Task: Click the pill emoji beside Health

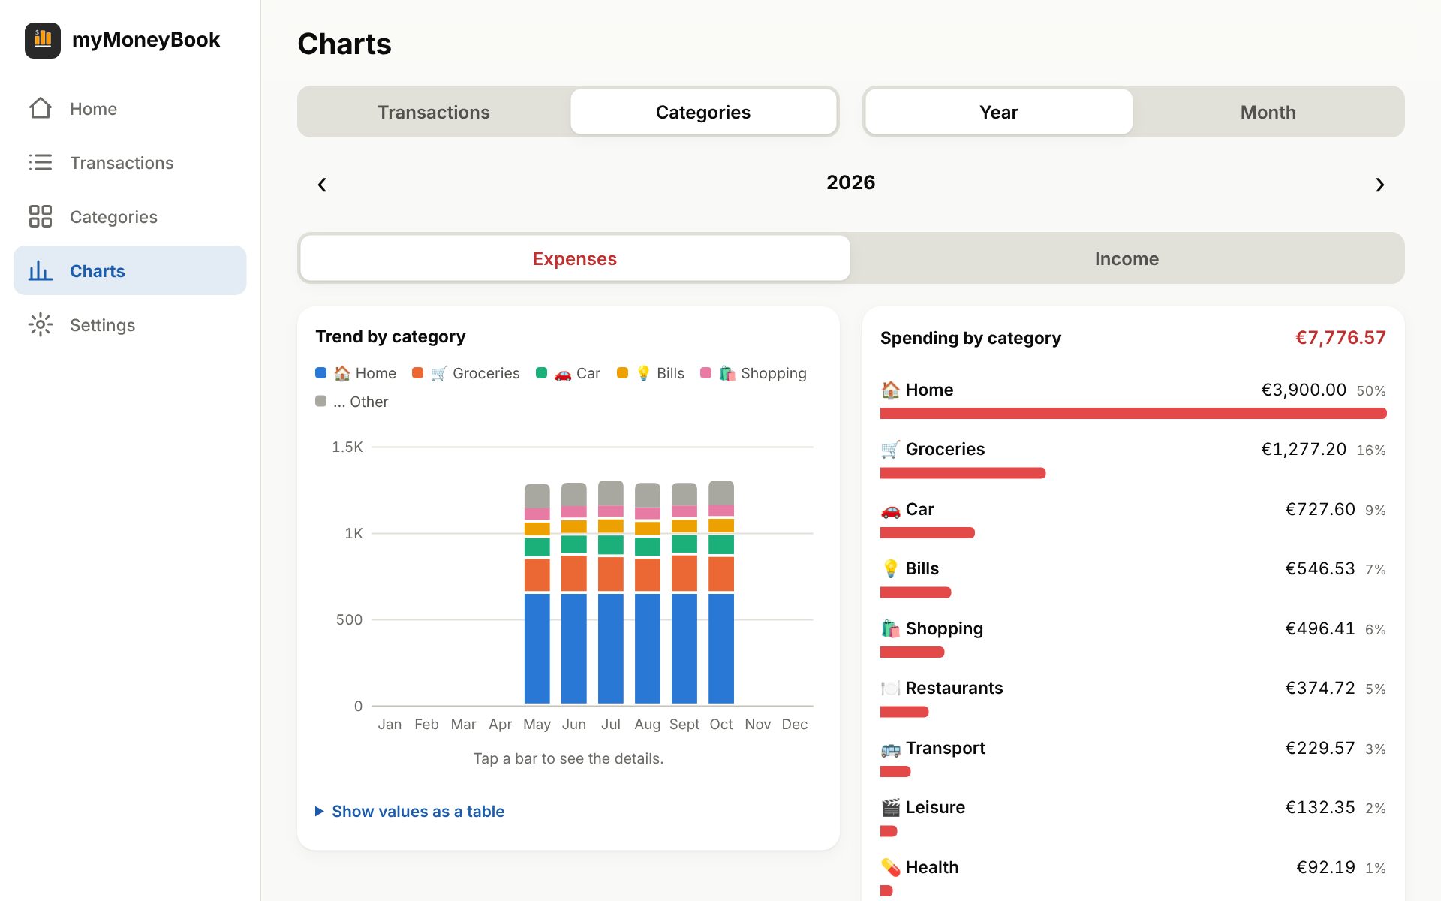Action: [x=890, y=867]
